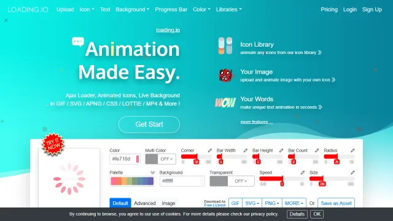Click the white swatch in Background field
The height and width of the screenshot is (221, 393).
(x=202, y=181)
